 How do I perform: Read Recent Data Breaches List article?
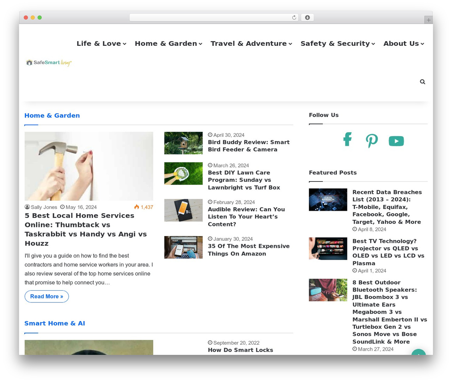[387, 207]
